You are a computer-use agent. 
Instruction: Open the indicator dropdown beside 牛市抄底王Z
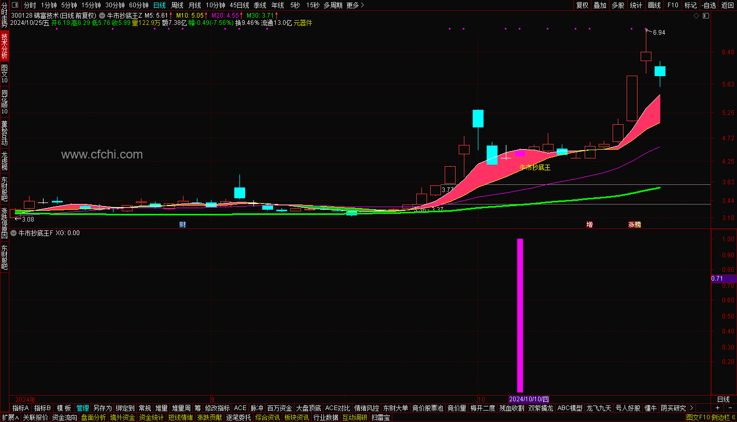pyautogui.click(x=102, y=16)
